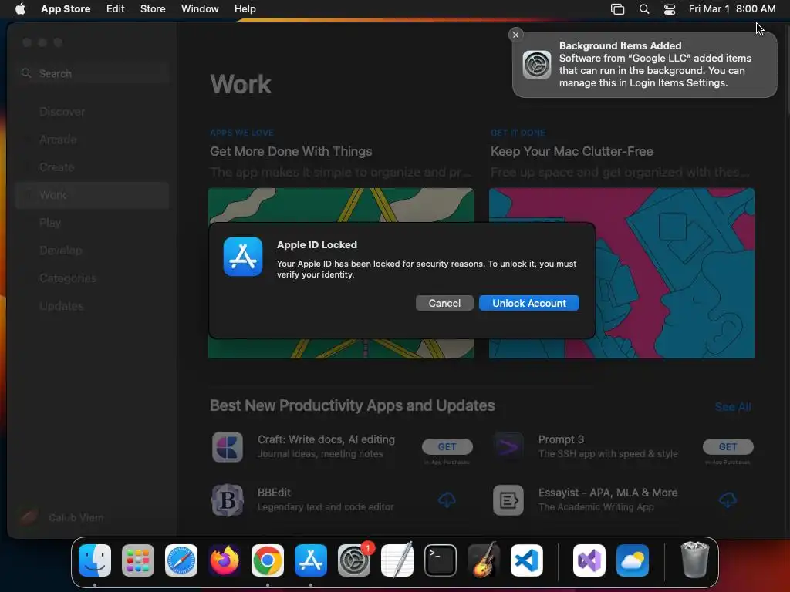Open Finder from the Dock
The height and width of the screenshot is (592, 790).
pos(95,560)
